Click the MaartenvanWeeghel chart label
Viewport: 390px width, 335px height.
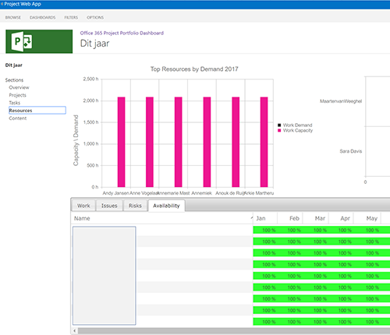coord(341,101)
